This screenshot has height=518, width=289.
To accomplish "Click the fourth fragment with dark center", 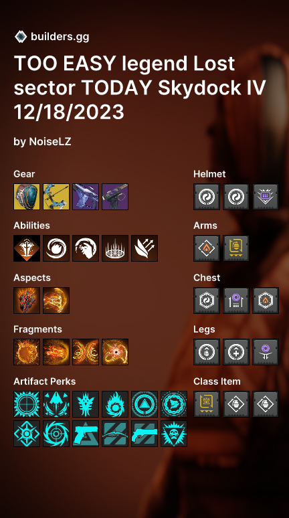I will point(115,352).
